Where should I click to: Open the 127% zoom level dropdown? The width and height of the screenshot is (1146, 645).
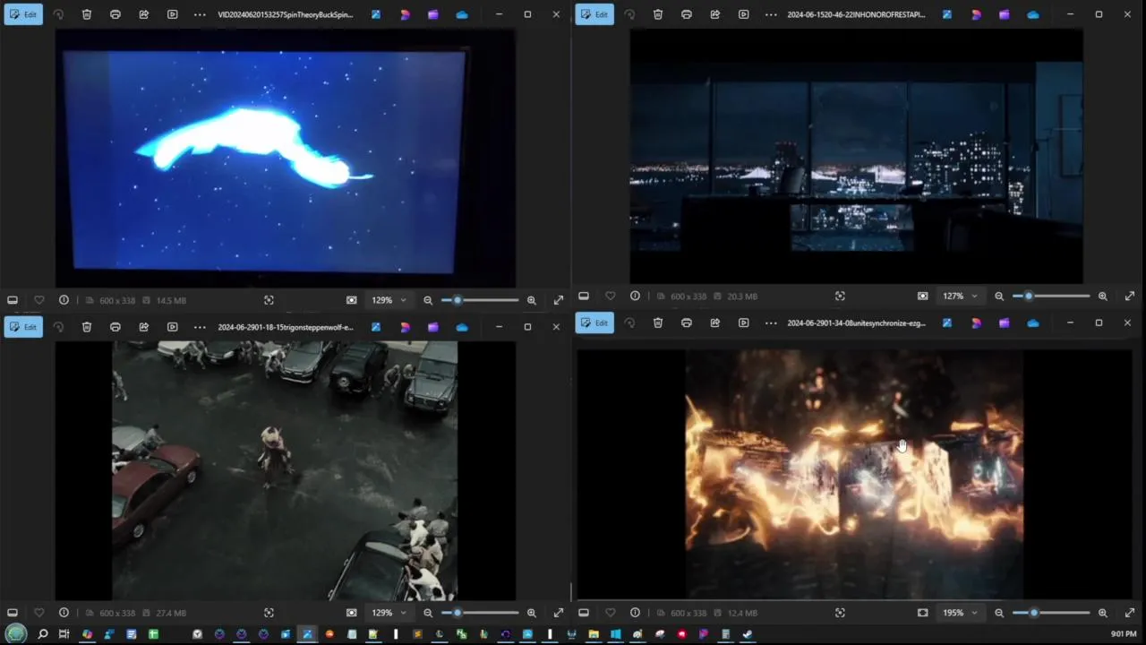click(x=961, y=296)
